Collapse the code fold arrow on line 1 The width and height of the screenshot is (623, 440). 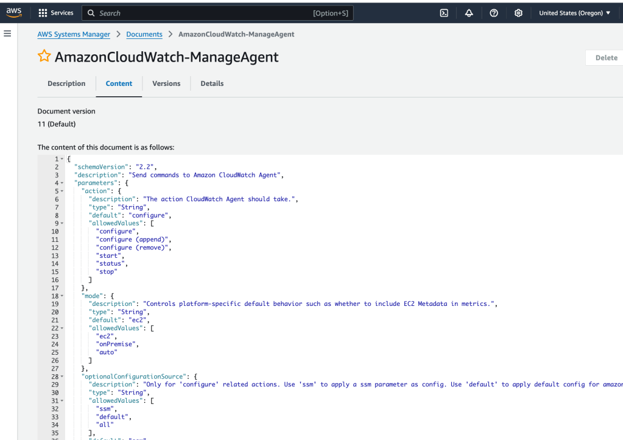click(62, 159)
